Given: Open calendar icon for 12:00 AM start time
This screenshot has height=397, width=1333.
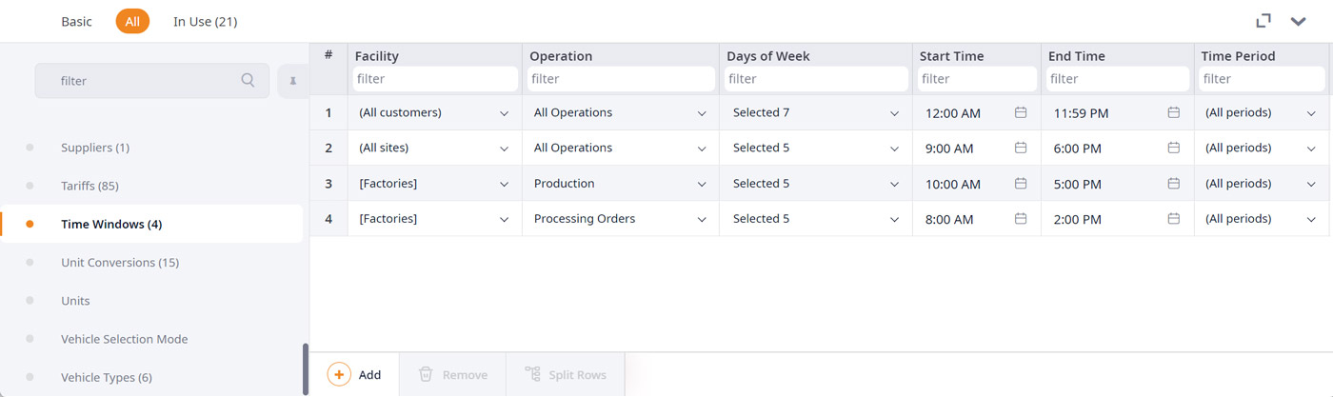Looking at the screenshot, I should tap(1021, 112).
